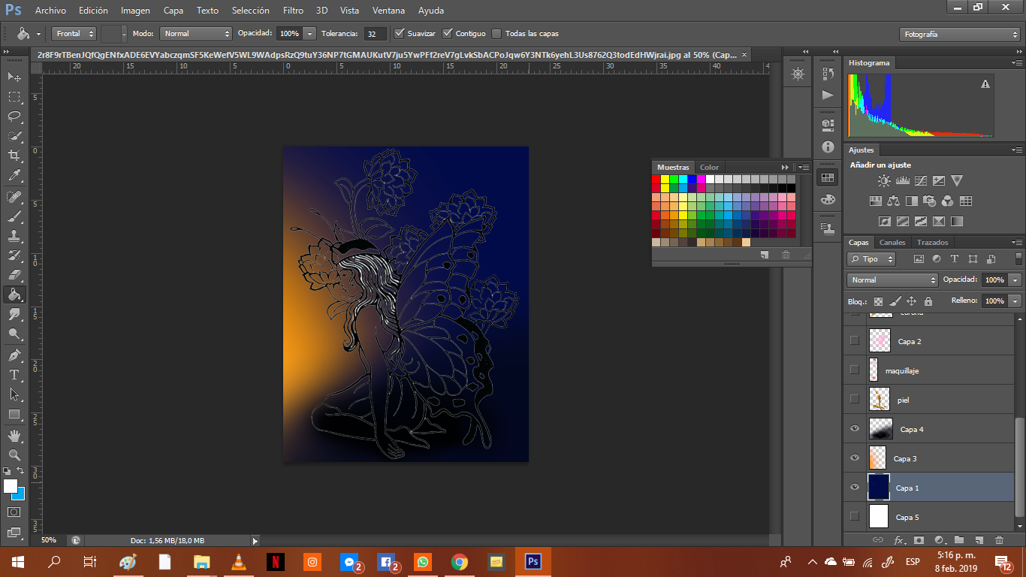
Task: Open the Fotografía workspace dropdown
Action: (959, 35)
